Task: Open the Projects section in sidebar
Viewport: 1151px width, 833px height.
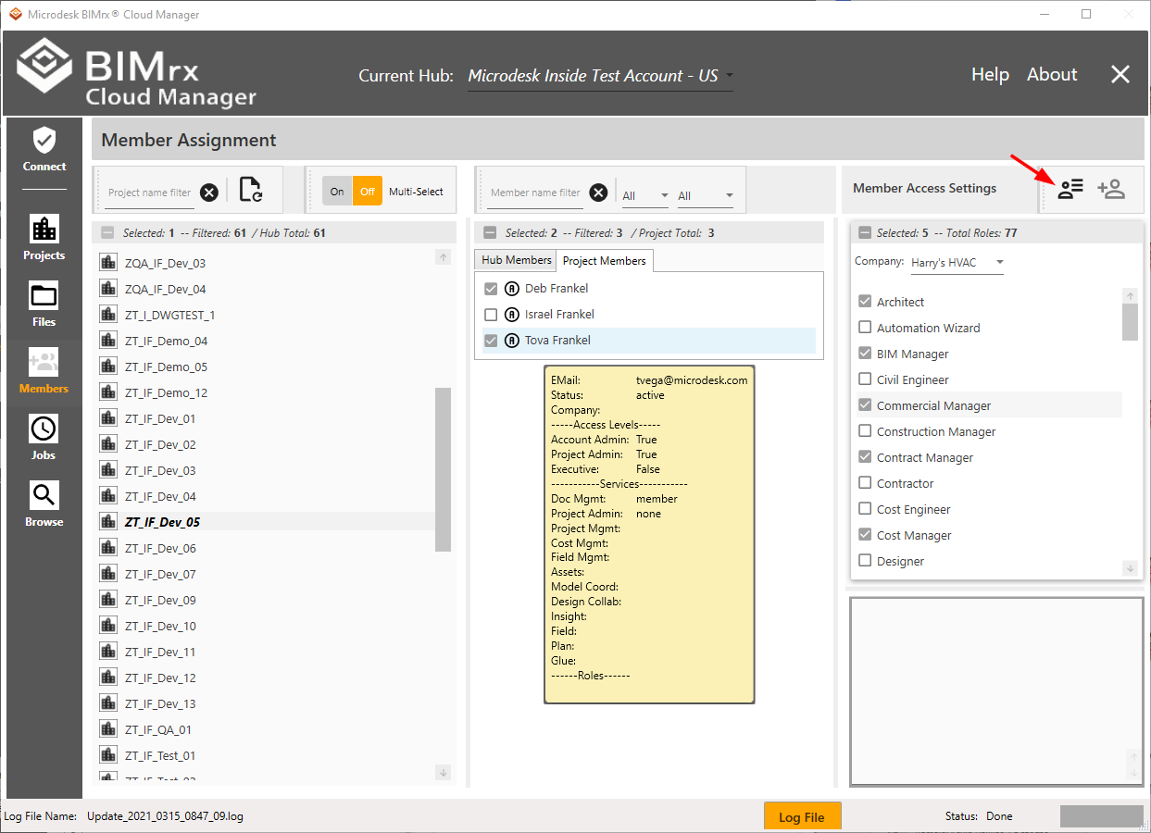Action: [x=44, y=239]
